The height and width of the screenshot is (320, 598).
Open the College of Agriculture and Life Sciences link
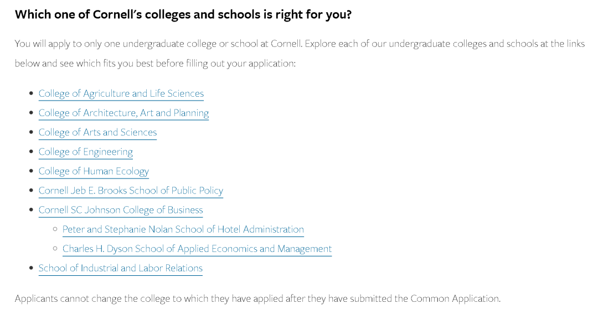[x=121, y=94]
